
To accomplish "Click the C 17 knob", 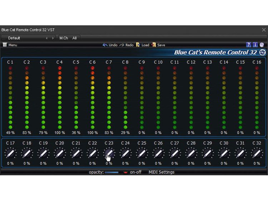I will tap(10, 153).
